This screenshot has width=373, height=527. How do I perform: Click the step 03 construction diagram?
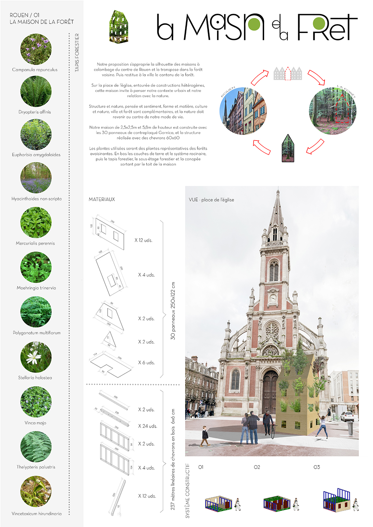click(x=341, y=500)
